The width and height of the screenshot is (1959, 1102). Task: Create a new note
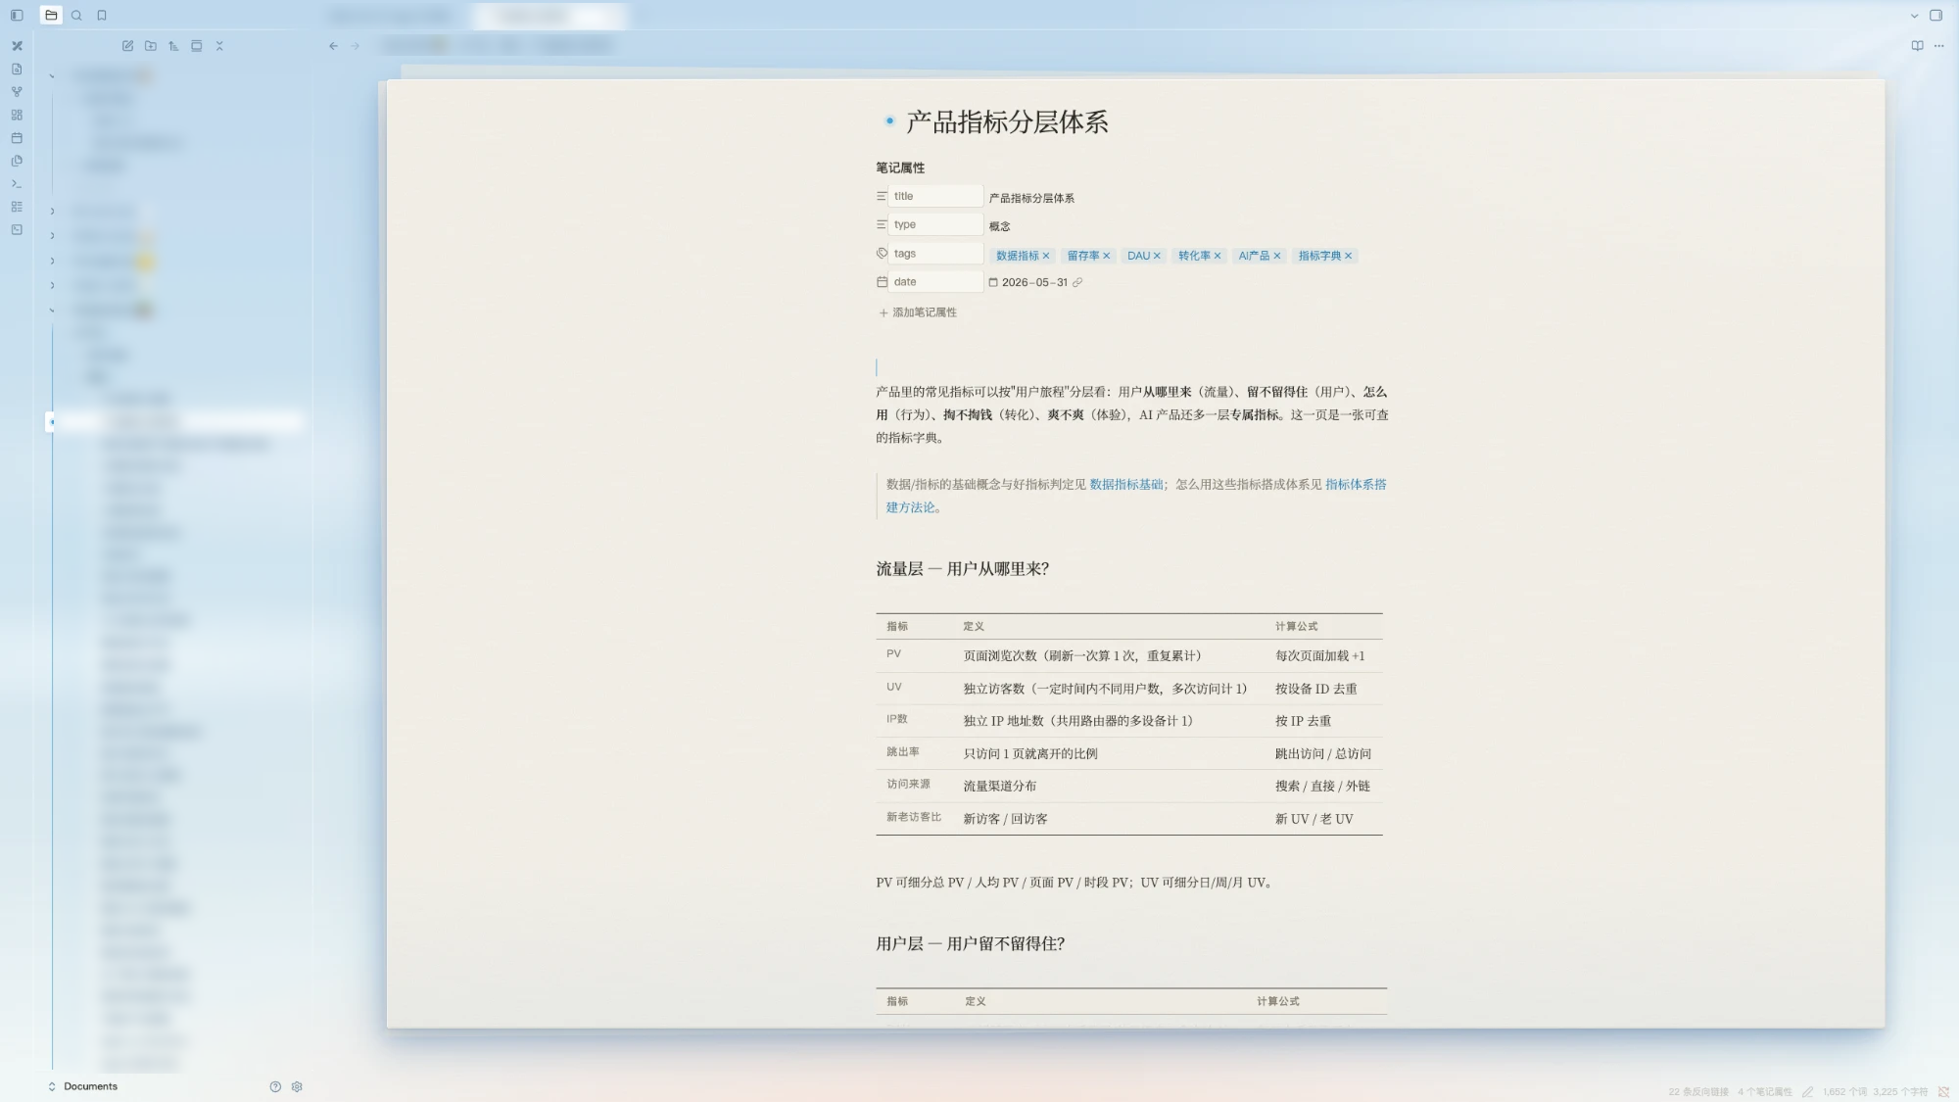pos(127,46)
